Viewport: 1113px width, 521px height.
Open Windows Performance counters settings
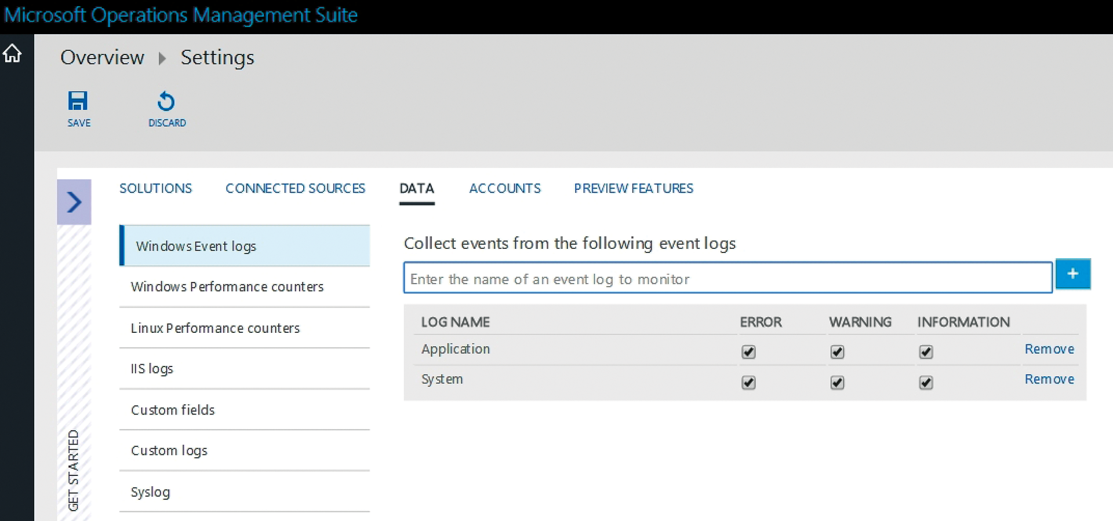(x=245, y=287)
